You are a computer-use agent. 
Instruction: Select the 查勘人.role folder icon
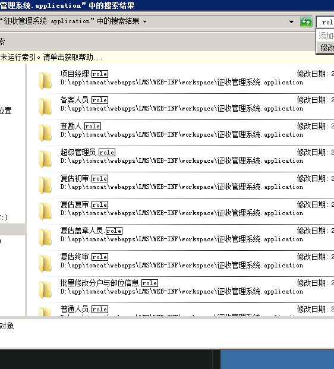click(x=45, y=133)
